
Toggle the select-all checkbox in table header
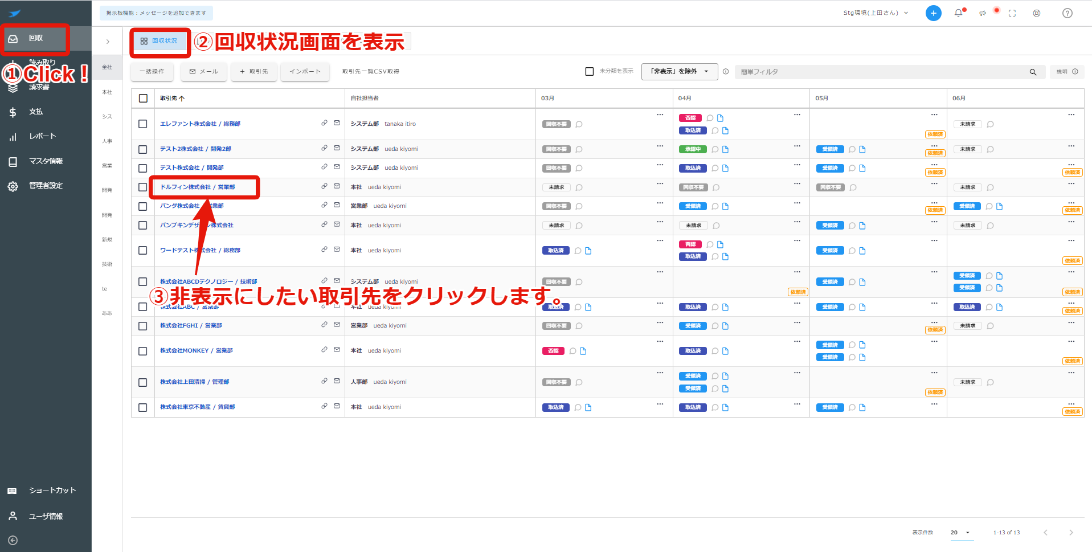click(x=143, y=99)
